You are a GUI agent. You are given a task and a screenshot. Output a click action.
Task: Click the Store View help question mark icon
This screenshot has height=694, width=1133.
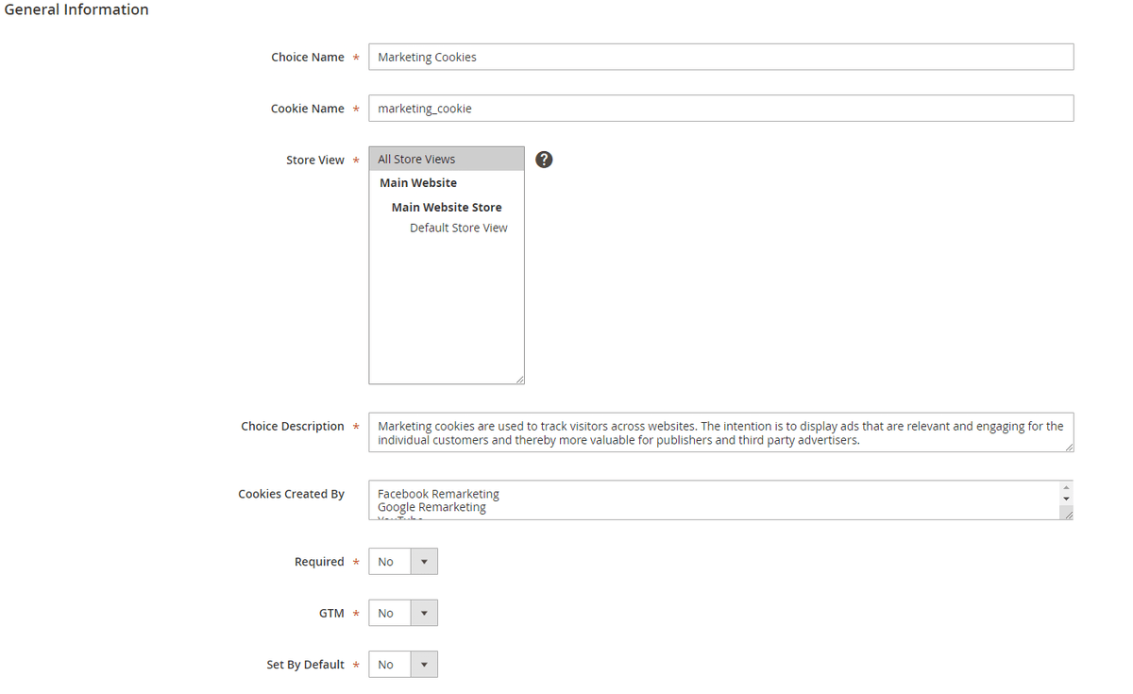click(x=544, y=160)
